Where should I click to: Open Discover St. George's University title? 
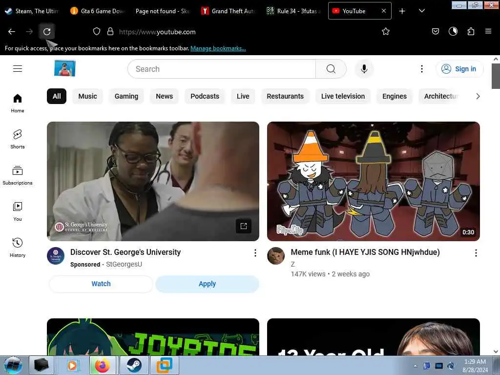click(x=125, y=252)
